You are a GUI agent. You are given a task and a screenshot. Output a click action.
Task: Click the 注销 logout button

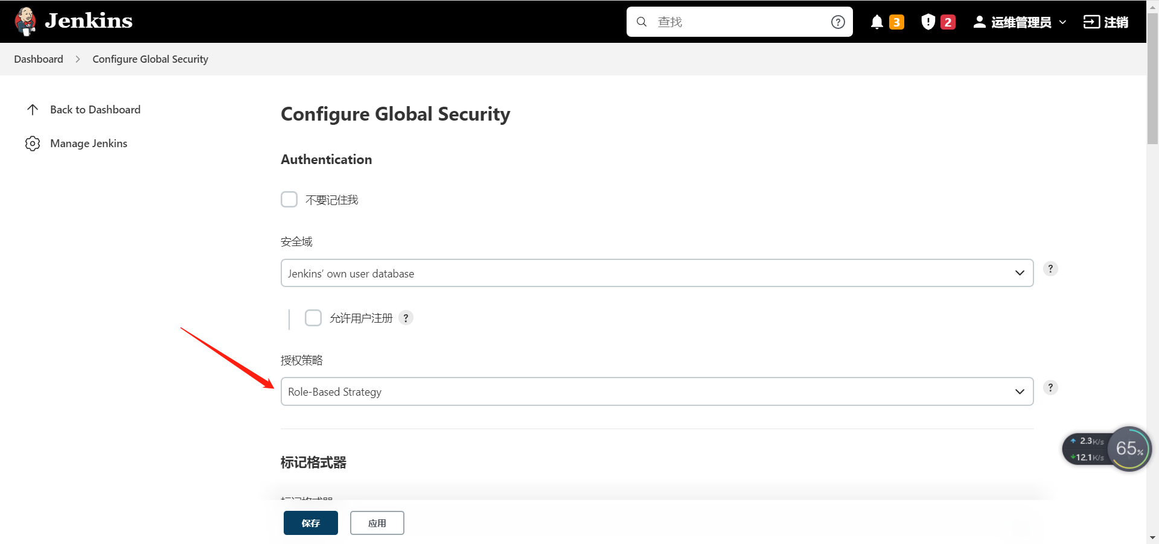1106,22
